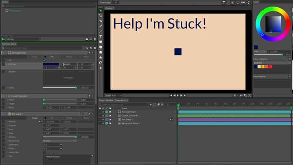Expand the Fill Colour attribute row
The image size is (293, 165).
pyautogui.click(x=7, y=64)
